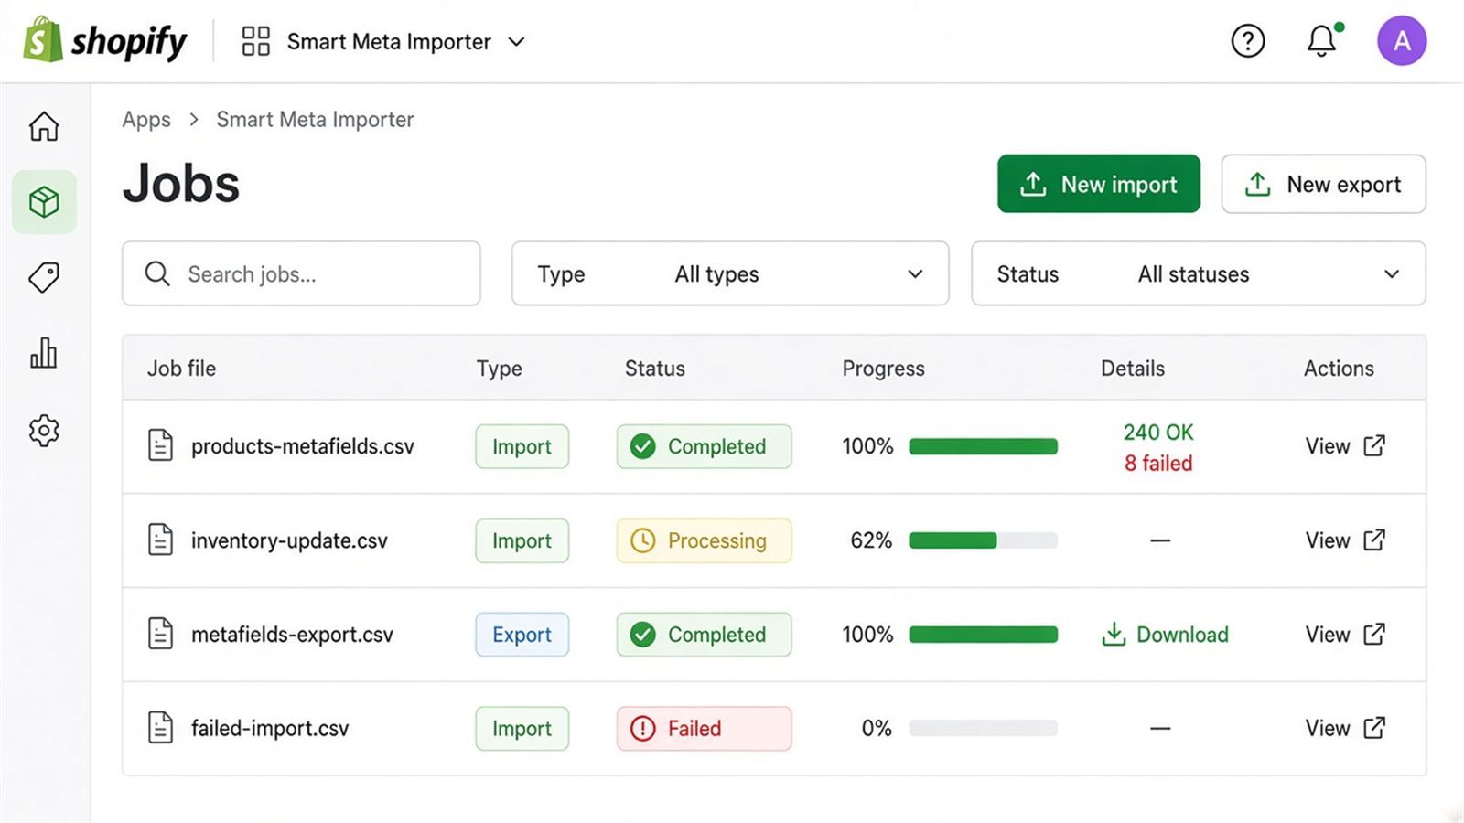1464x823 pixels.
Task: Click the Export type badge
Action: click(522, 635)
